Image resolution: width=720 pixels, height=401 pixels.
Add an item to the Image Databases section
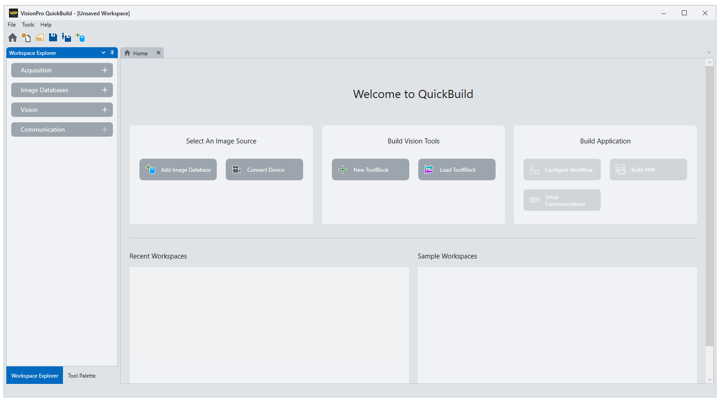click(x=105, y=90)
